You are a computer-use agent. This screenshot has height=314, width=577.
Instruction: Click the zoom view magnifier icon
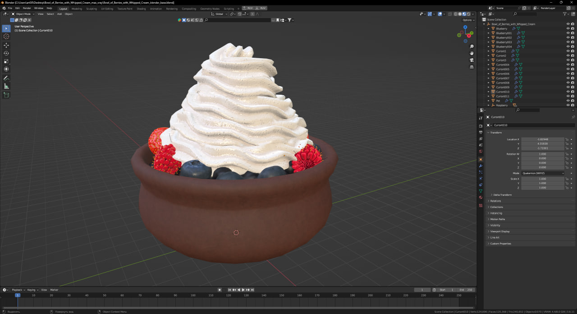[472, 46]
